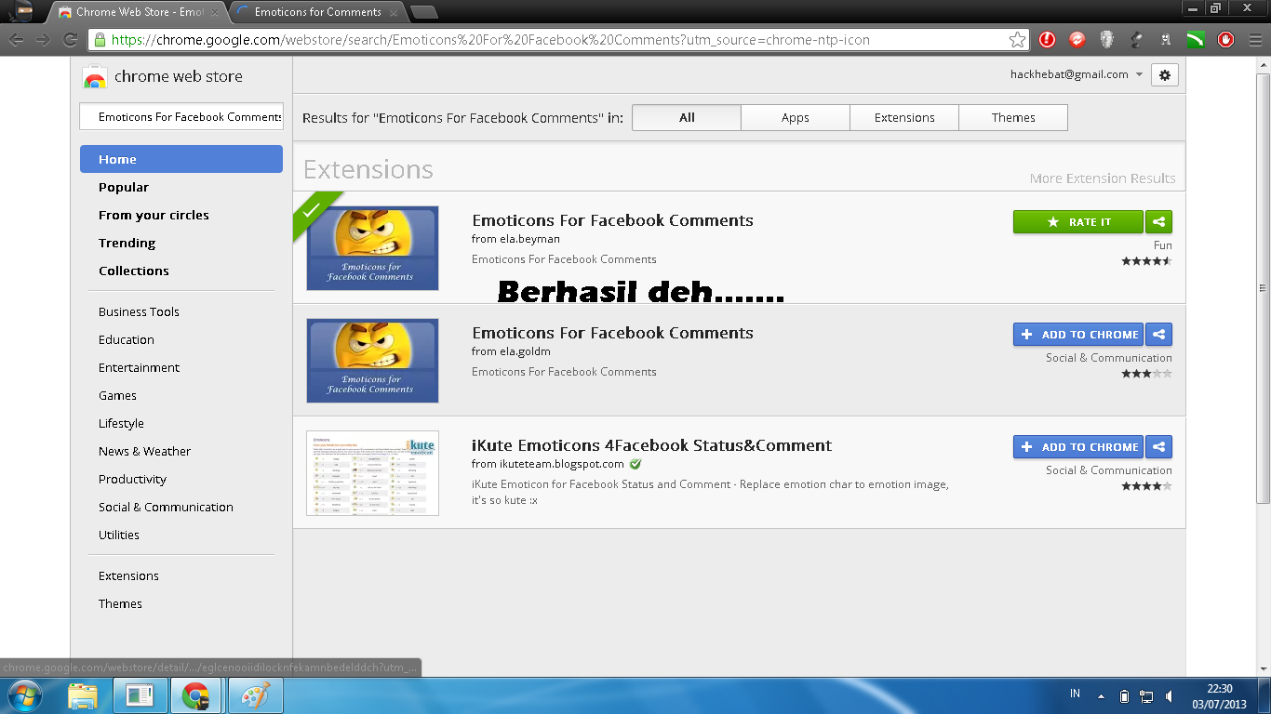Open Social & Communication in the sidebar
This screenshot has height=714, width=1271.
point(166,507)
